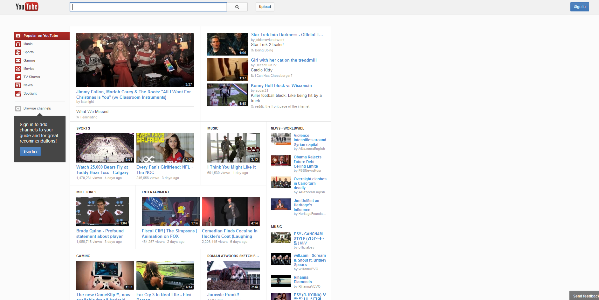Open Star Trek Into Darkness thumbnail
599x300 pixels.
228,44
